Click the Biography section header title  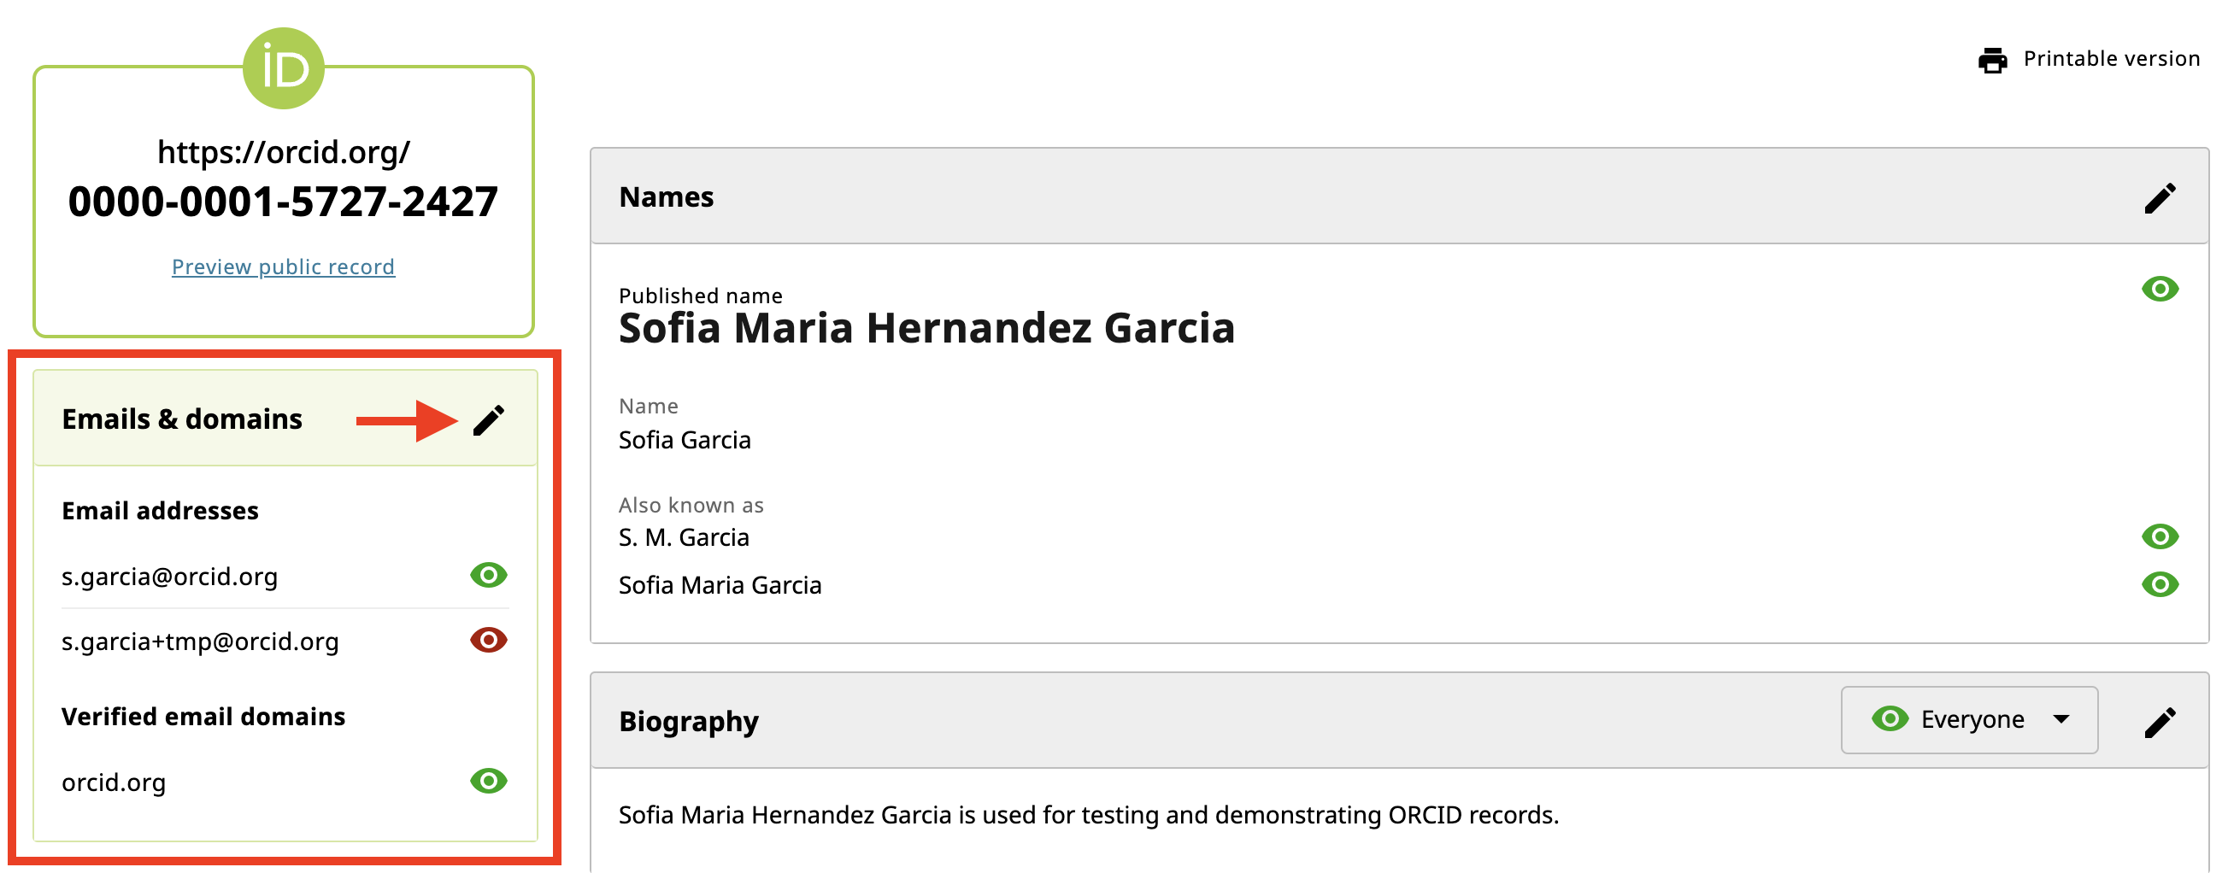689,721
